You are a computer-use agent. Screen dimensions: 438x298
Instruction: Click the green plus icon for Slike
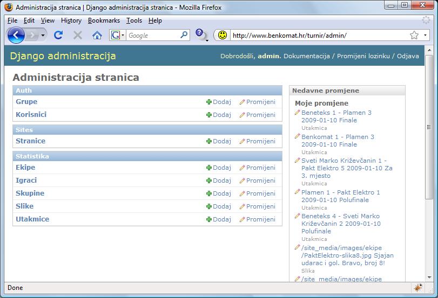[x=208, y=206]
